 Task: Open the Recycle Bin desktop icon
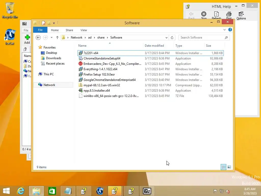pos(10,10)
